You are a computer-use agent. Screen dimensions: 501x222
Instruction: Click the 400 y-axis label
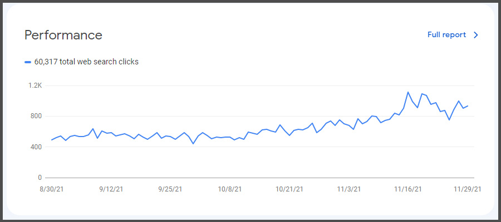click(36, 147)
